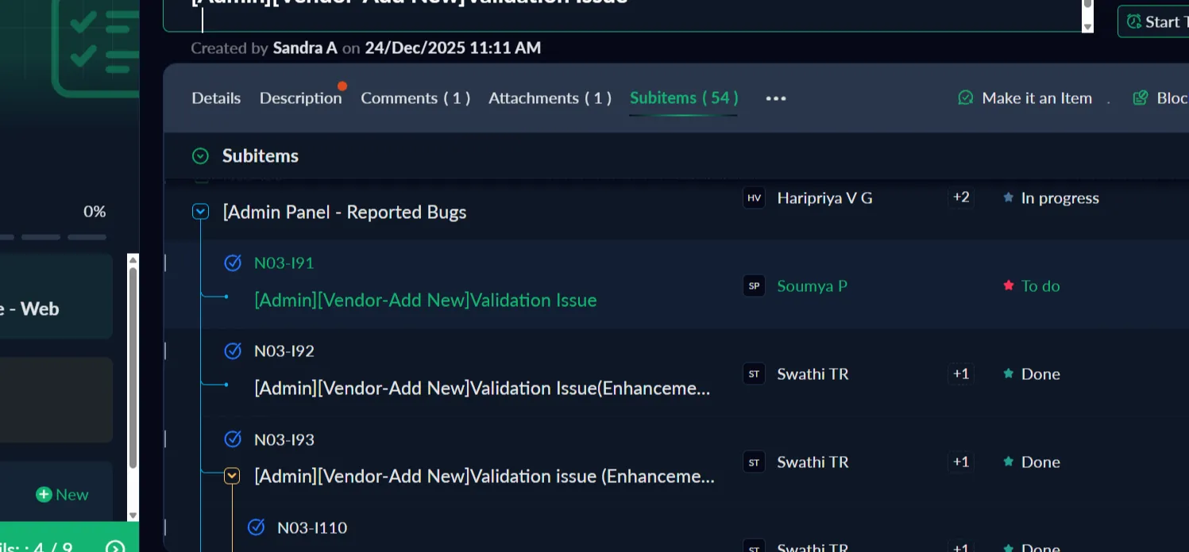This screenshot has width=1189, height=552.
Task: Open the Attachments tab
Action: click(550, 98)
